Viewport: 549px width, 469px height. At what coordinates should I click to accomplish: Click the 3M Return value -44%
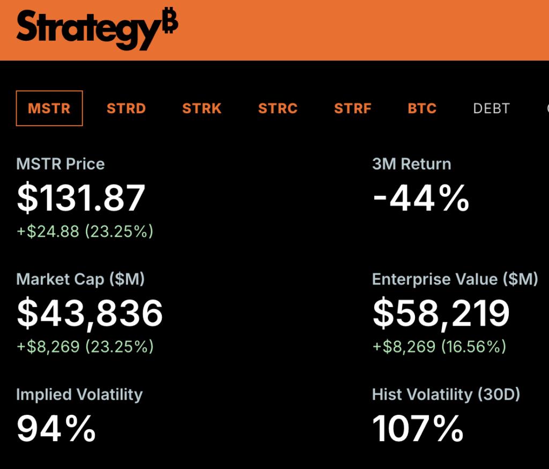coord(421,197)
